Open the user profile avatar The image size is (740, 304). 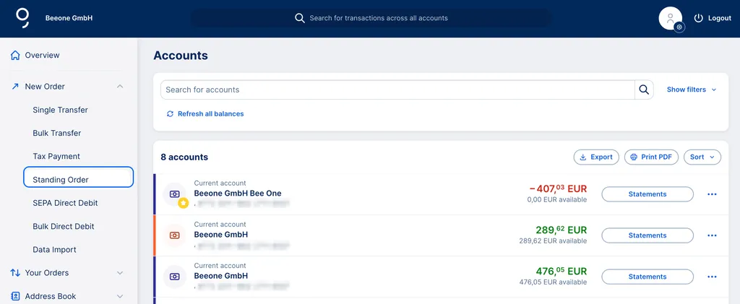[670, 18]
